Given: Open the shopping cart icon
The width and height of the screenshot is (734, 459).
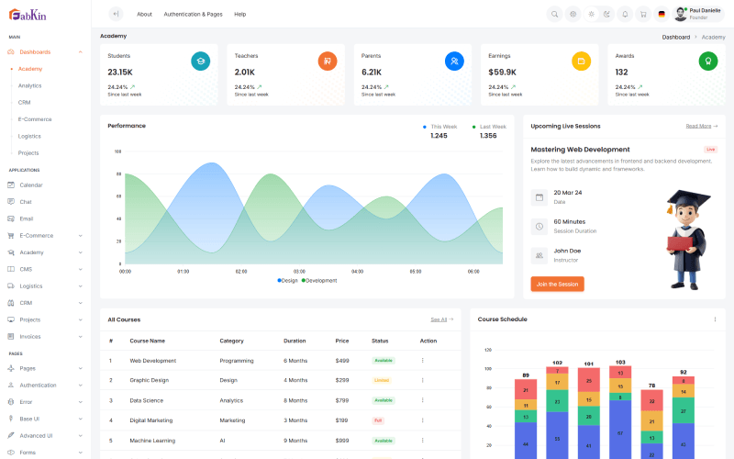Looking at the screenshot, I should [x=642, y=14].
